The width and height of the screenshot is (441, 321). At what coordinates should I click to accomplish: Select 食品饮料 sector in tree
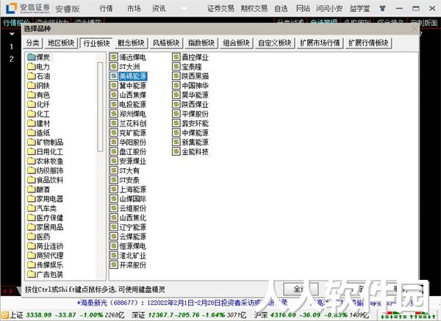46,180
